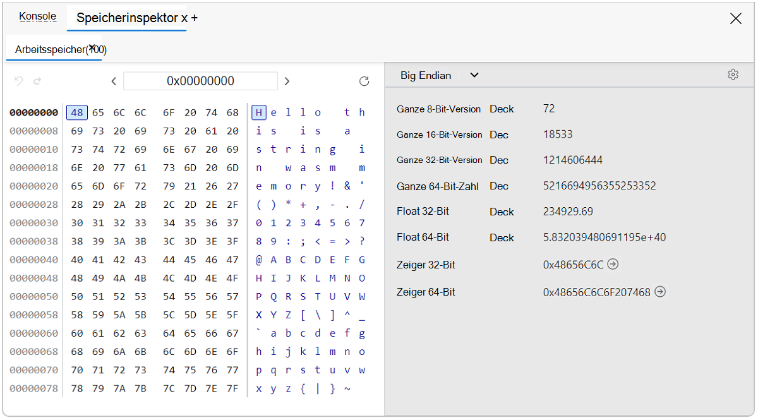Click Float 32-Bit value 234929.69
The width and height of the screenshot is (758, 420).
click(x=568, y=212)
